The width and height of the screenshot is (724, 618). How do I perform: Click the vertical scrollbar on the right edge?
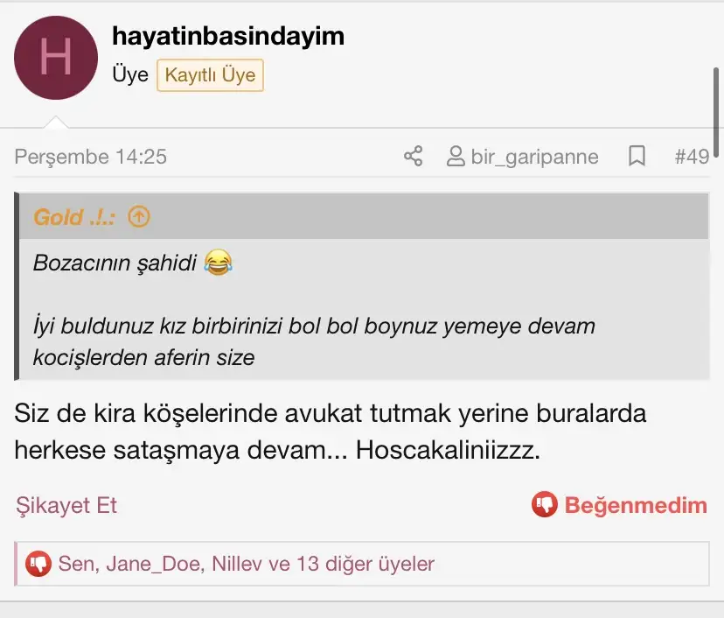[x=716, y=113]
